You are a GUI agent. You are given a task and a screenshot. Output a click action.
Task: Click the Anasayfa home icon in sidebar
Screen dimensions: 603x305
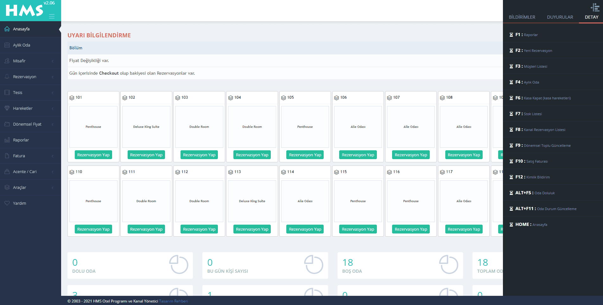point(7,29)
